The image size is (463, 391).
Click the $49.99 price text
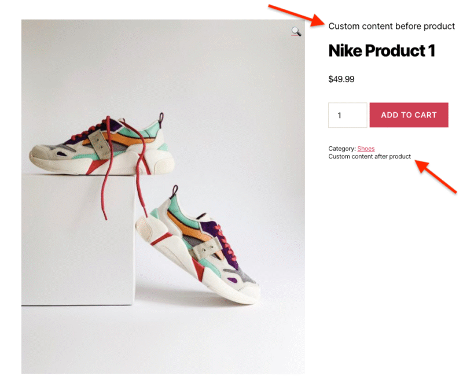(x=341, y=79)
